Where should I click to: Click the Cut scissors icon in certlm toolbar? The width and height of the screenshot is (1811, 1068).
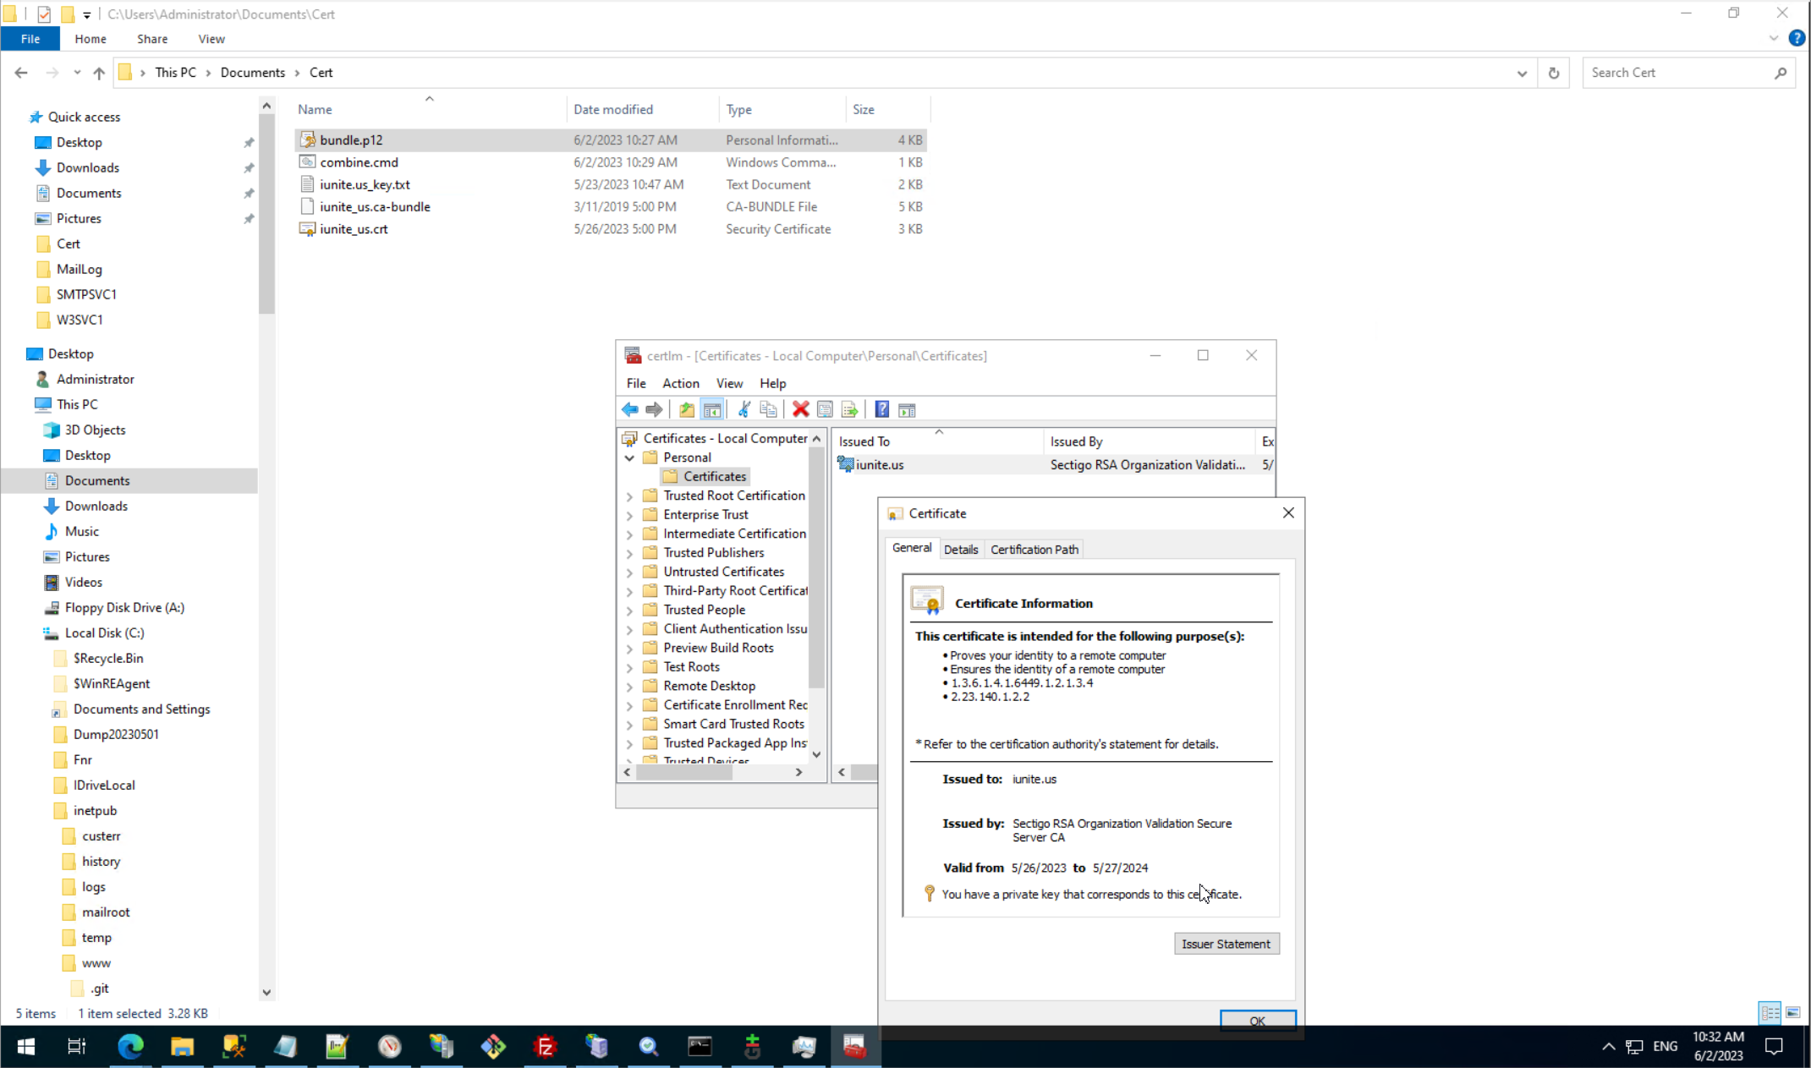744,410
